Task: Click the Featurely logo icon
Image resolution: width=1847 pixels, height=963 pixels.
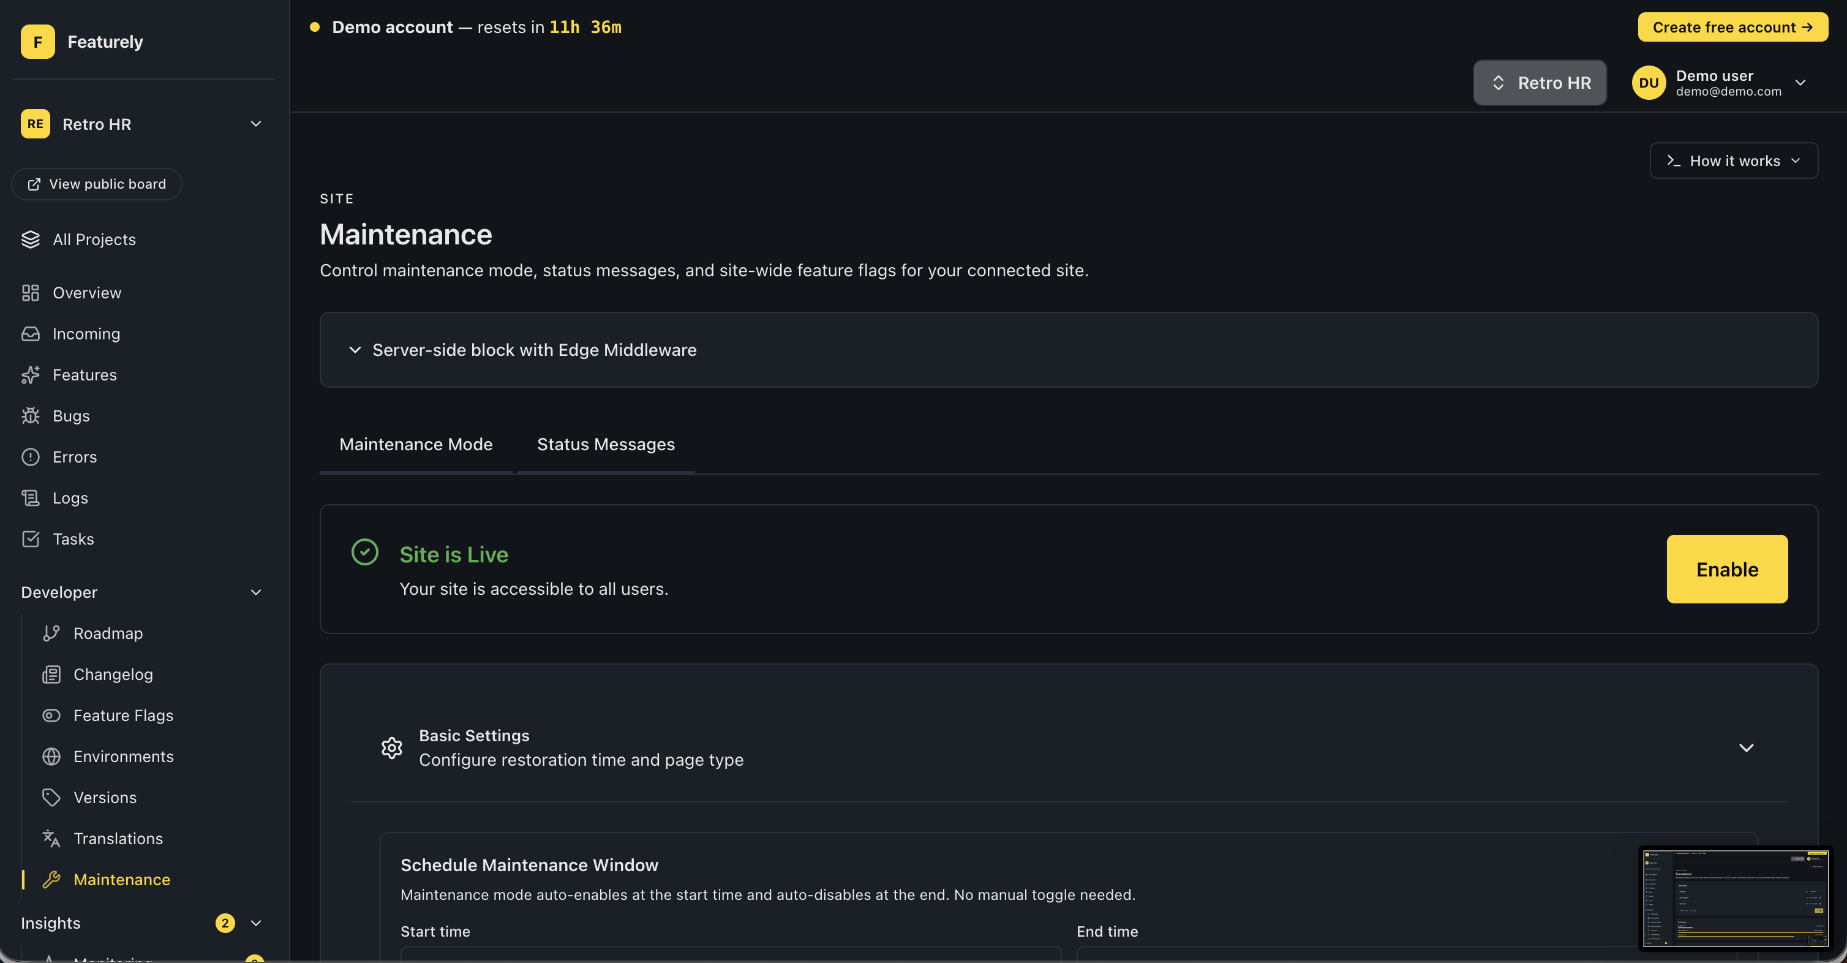Action: tap(37, 42)
